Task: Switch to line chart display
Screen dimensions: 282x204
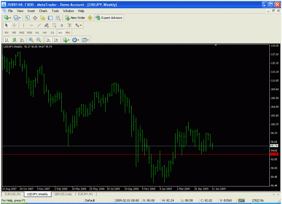Action: tap(22, 40)
